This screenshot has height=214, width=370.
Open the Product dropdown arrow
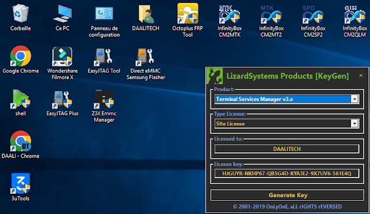(x=354, y=99)
